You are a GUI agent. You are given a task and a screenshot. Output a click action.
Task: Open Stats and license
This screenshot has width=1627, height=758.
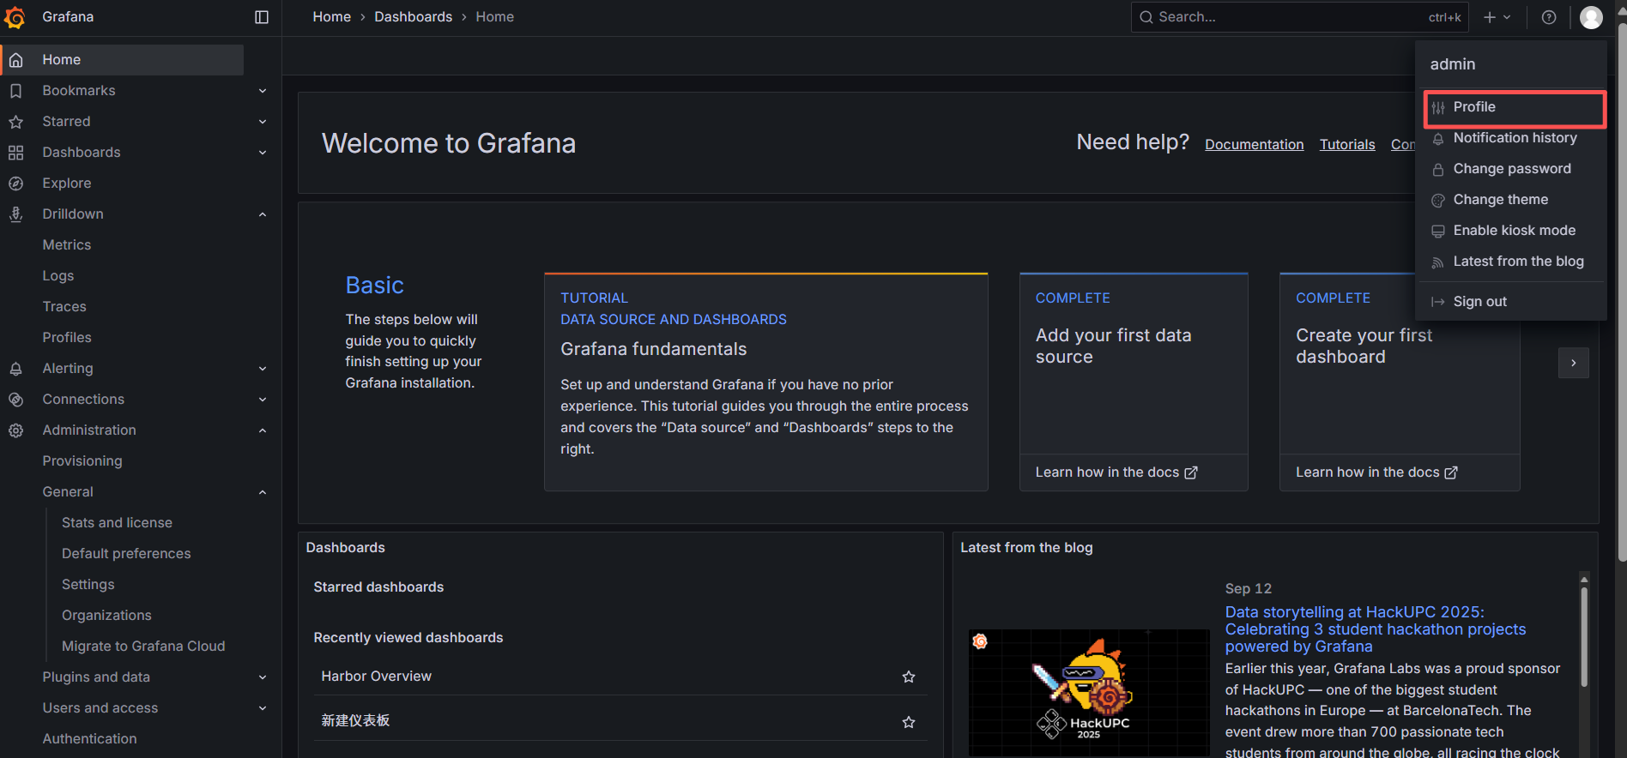pos(117,523)
